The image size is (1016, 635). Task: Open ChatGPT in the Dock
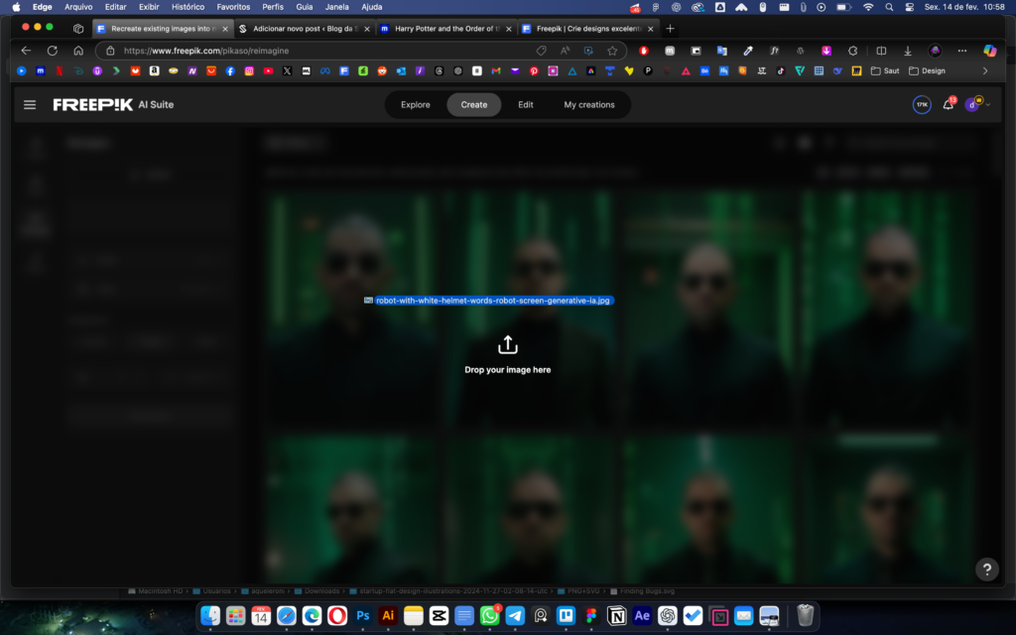[x=668, y=615]
